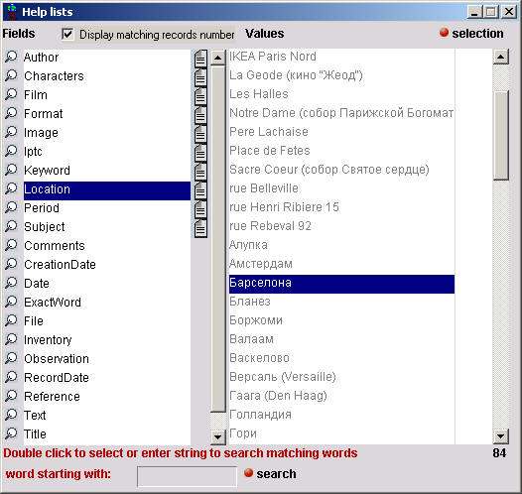522x494 pixels.
Task: Click the fields list scroll down arrow
Action: click(x=217, y=436)
